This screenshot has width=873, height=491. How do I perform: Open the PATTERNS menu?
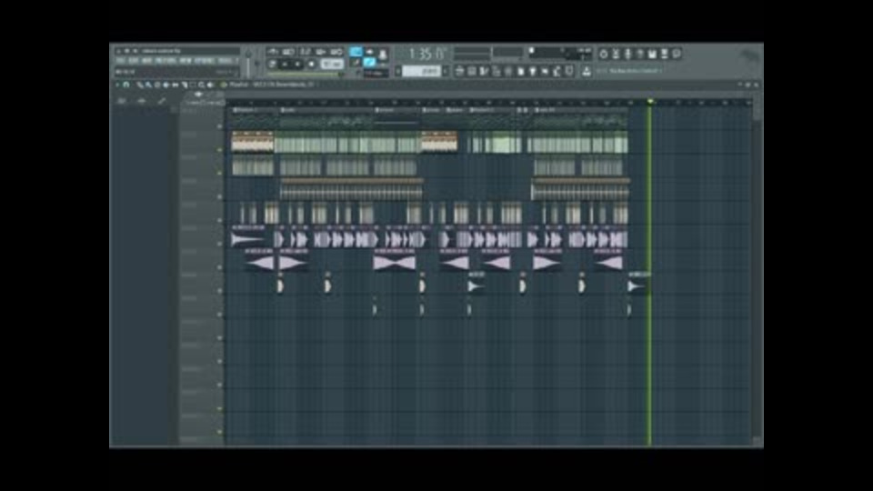point(165,60)
